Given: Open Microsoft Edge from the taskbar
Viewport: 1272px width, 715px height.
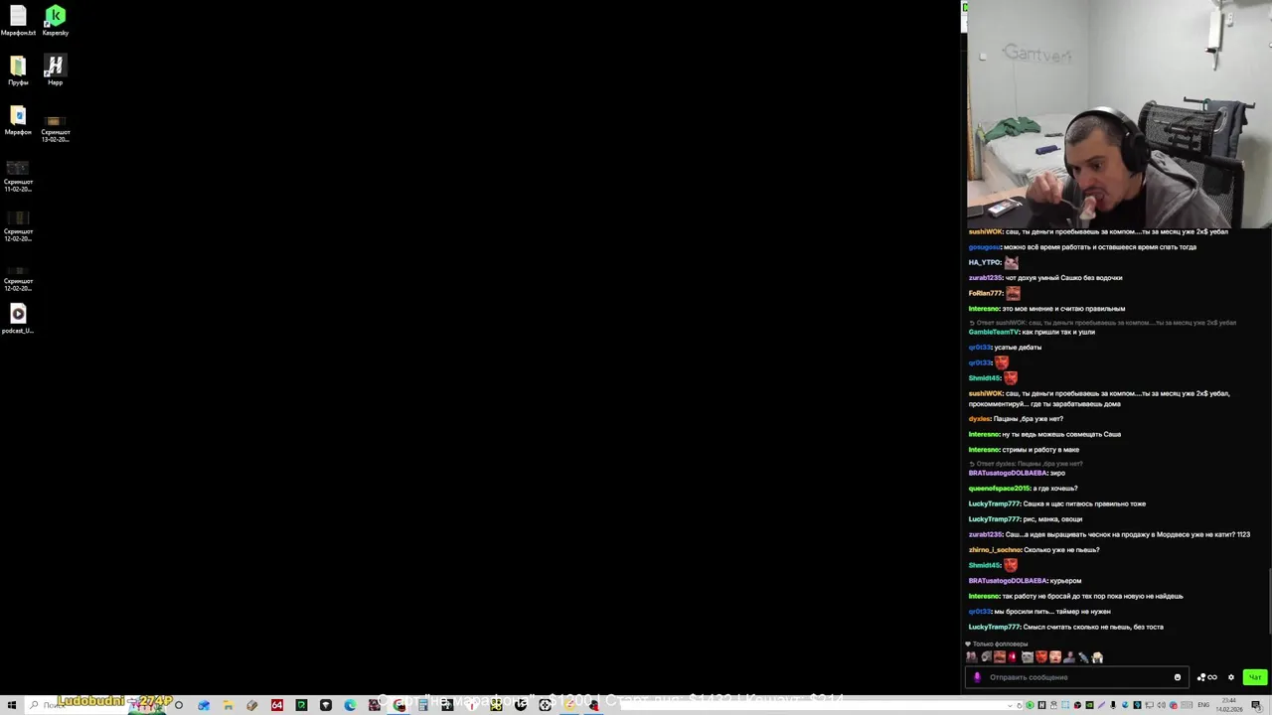Looking at the screenshot, I should click(350, 705).
